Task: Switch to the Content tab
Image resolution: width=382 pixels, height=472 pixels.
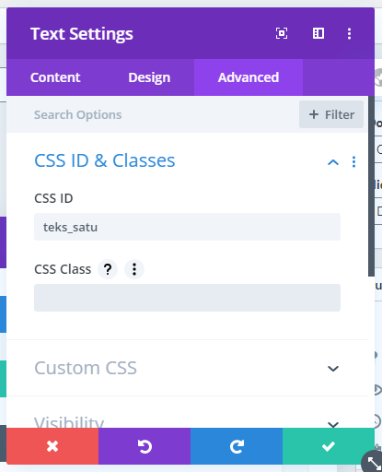Action: [x=55, y=77]
